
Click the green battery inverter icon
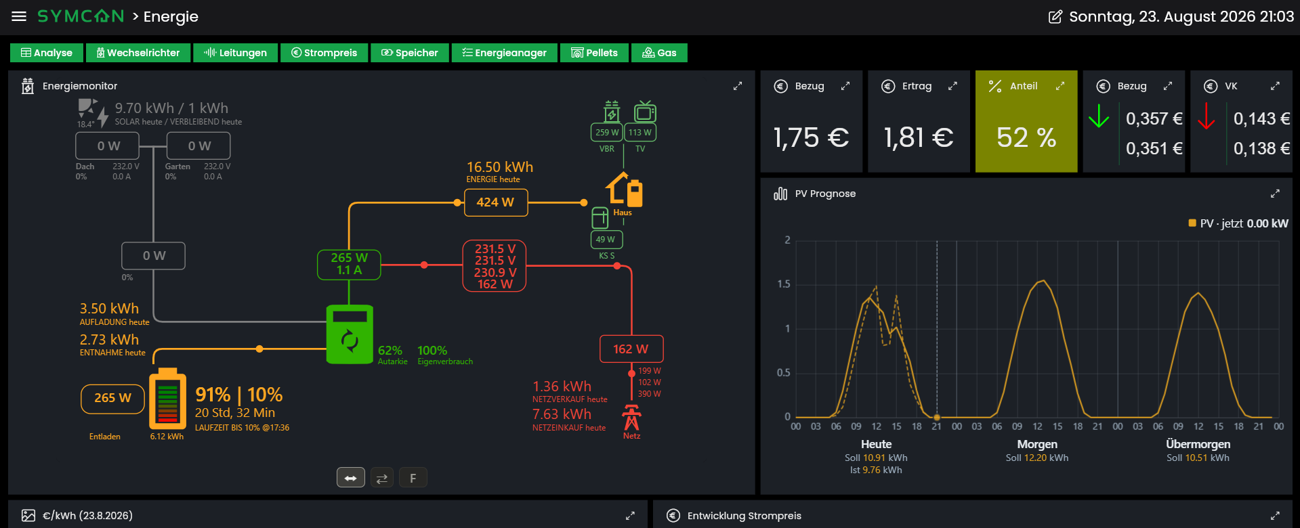[350, 334]
